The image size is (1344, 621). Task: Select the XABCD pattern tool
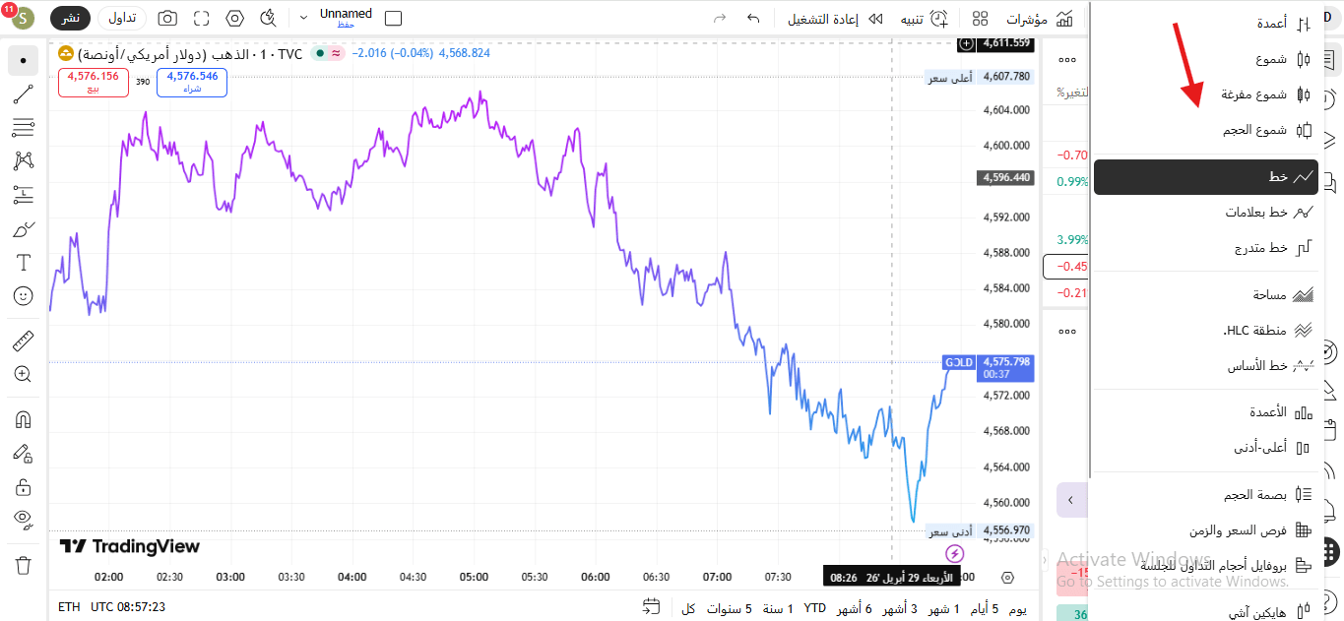pos(24,161)
